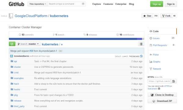
Task: Open Features in the top navigation
Action: pos(108,4)
